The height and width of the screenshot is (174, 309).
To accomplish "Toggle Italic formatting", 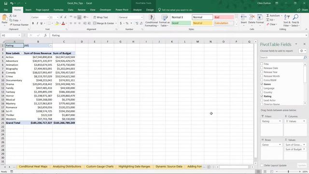I will [x=37, y=23].
